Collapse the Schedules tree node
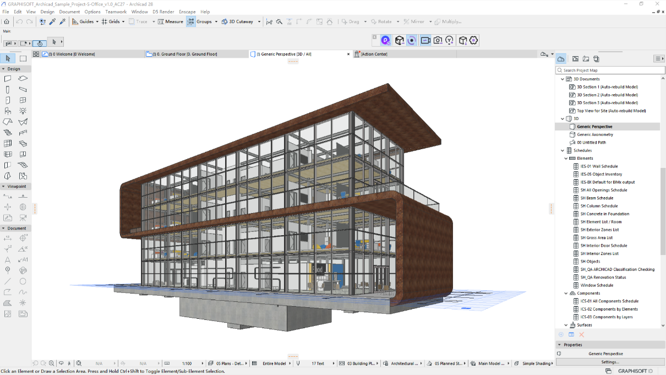Image resolution: width=666 pixels, height=375 pixels. (563, 150)
